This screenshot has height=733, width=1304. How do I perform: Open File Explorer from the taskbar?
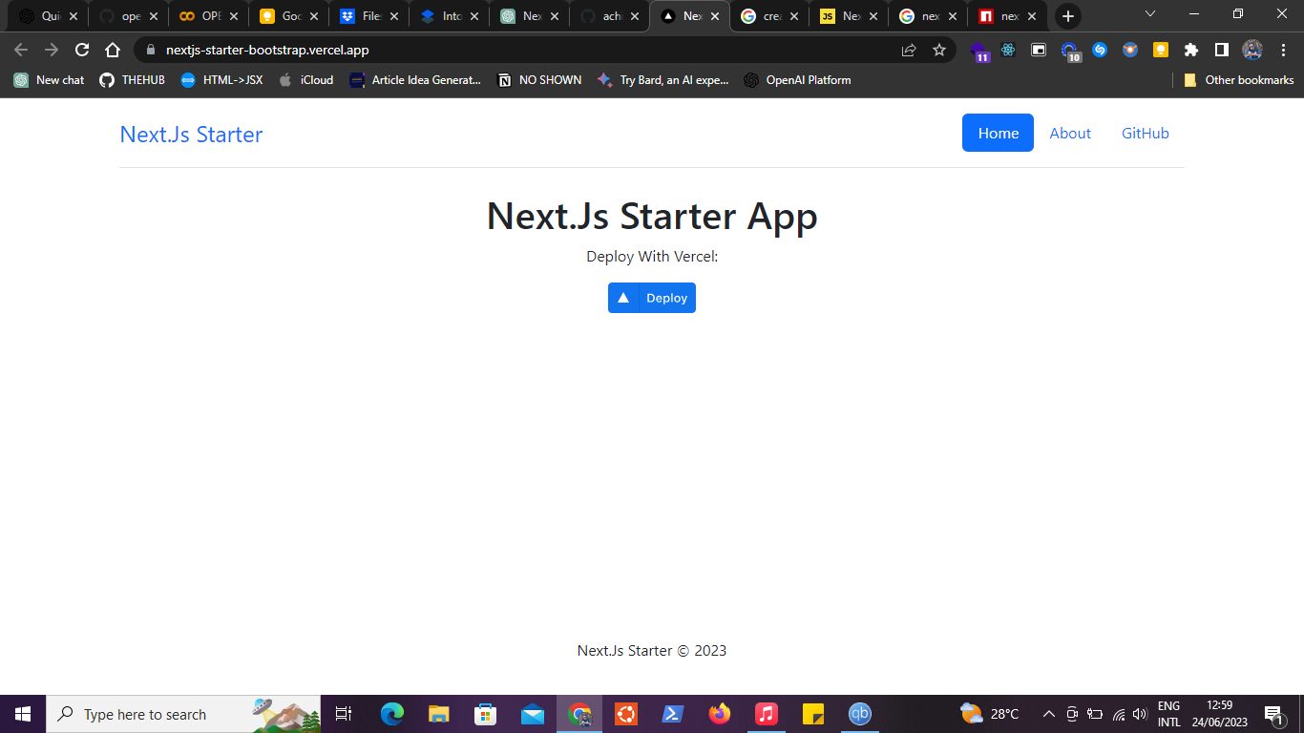click(439, 714)
